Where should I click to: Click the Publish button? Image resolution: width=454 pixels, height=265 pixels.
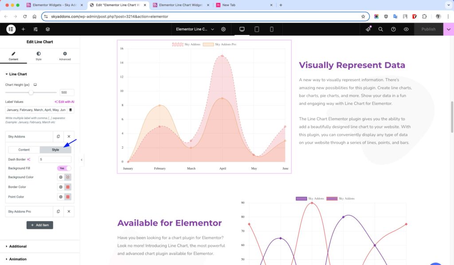click(x=429, y=29)
